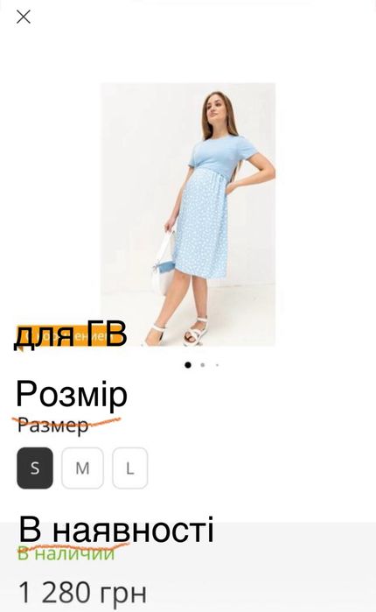
Task: Click the white sandals in the photo
Action: point(178,332)
